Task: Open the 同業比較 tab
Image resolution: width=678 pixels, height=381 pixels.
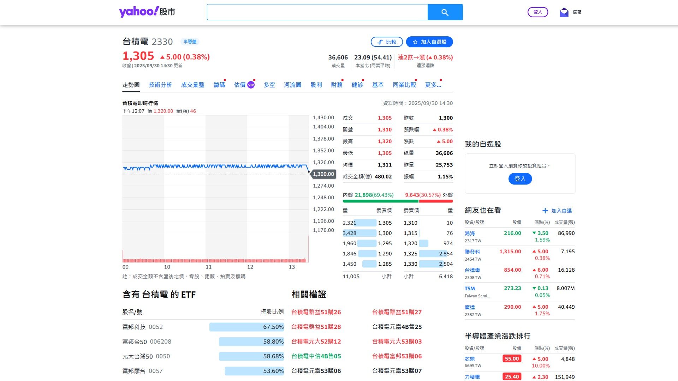Action: point(404,85)
